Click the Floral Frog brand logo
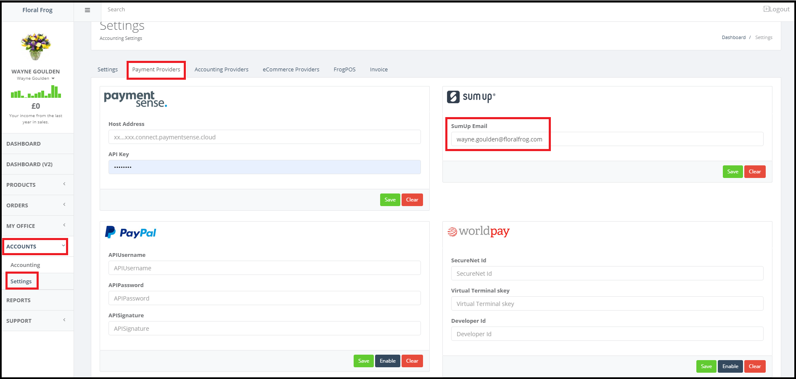Image resolution: width=796 pixels, height=379 pixels. click(37, 10)
